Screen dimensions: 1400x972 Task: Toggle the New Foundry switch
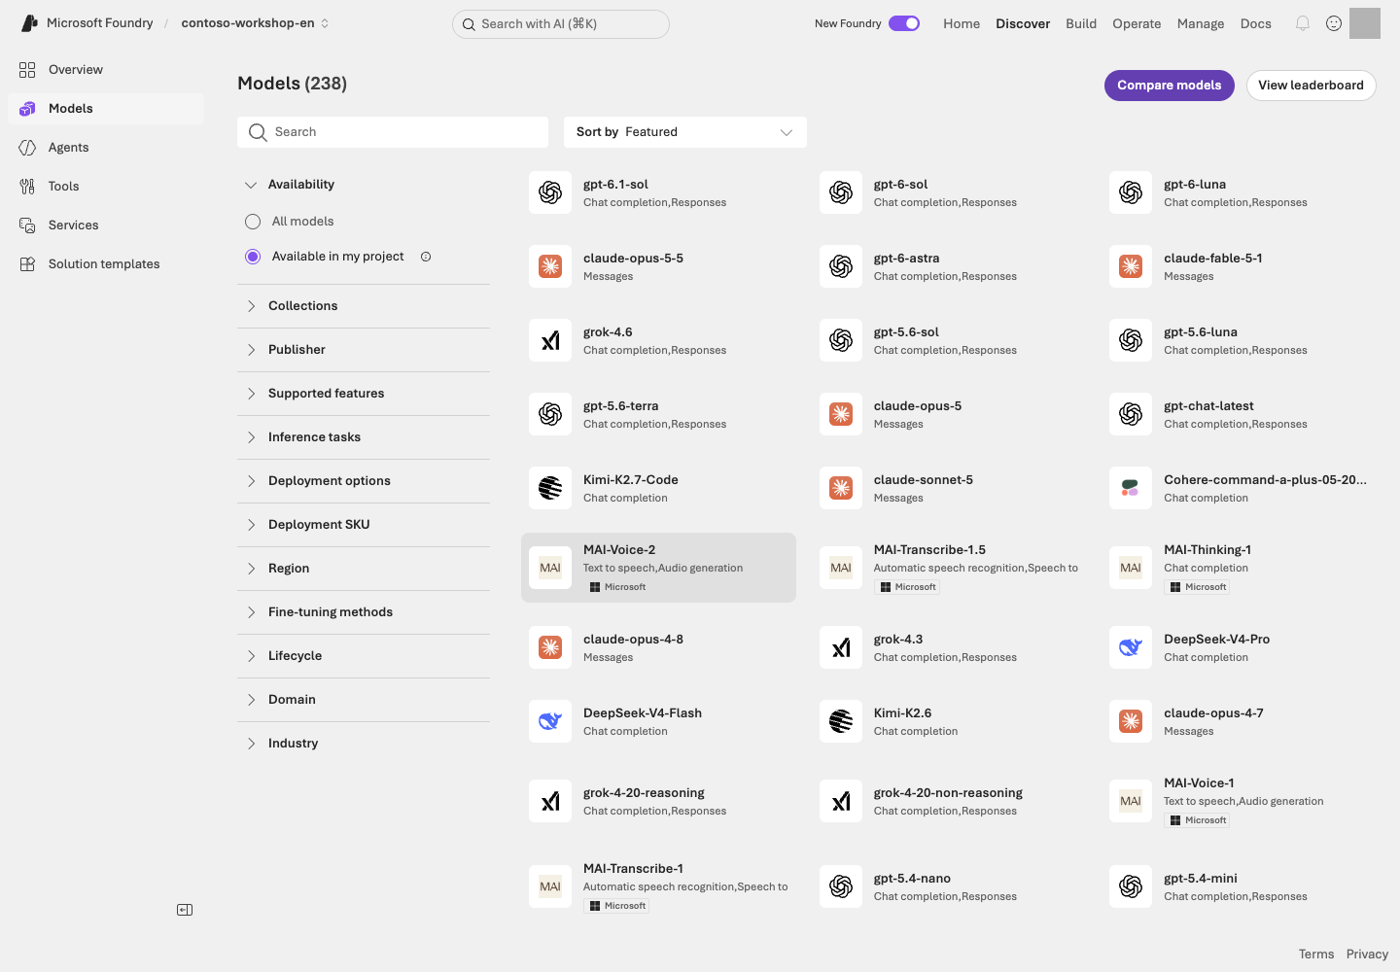click(x=904, y=23)
